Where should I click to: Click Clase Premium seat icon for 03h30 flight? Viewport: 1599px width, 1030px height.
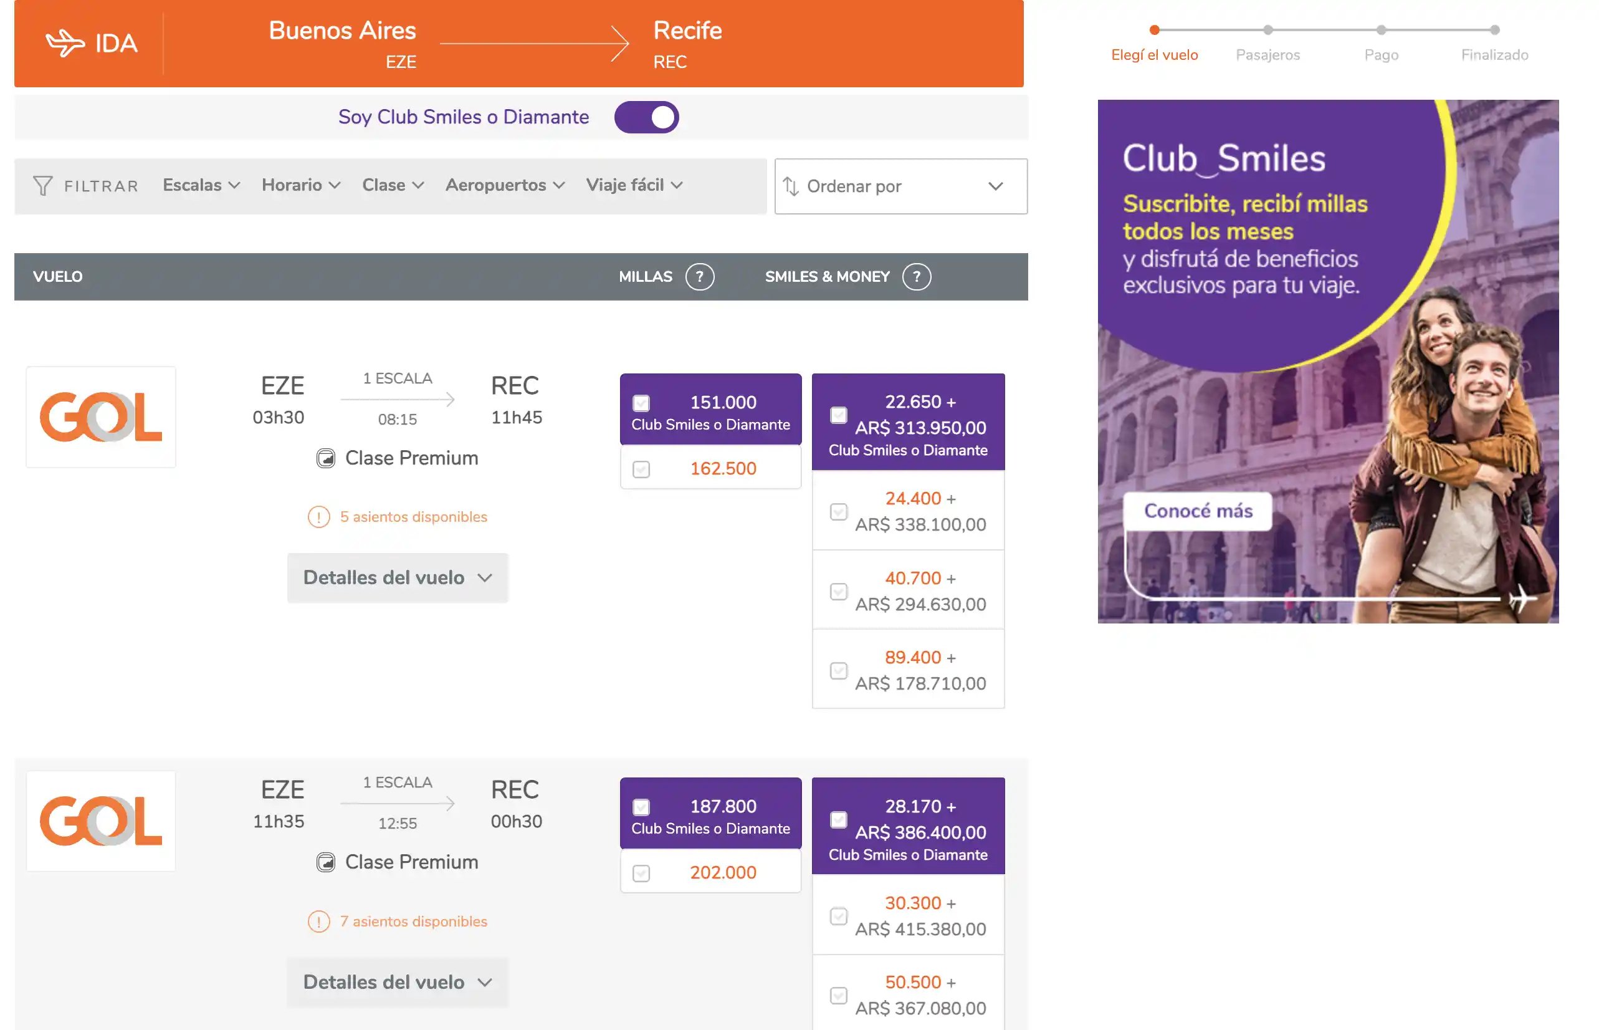[325, 458]
